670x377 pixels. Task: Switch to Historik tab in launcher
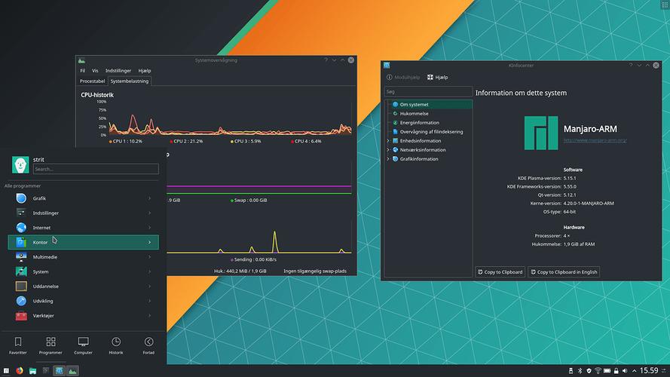(x=116, y=346)
